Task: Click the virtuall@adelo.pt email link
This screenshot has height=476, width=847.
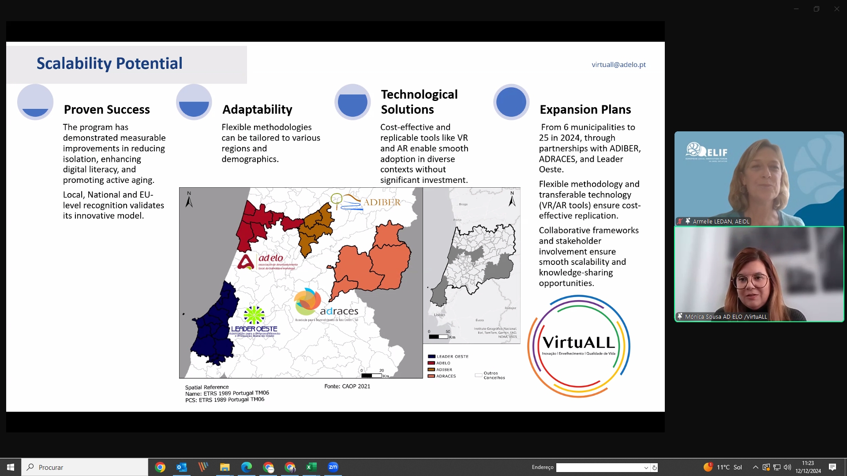Action: (618, 64)
